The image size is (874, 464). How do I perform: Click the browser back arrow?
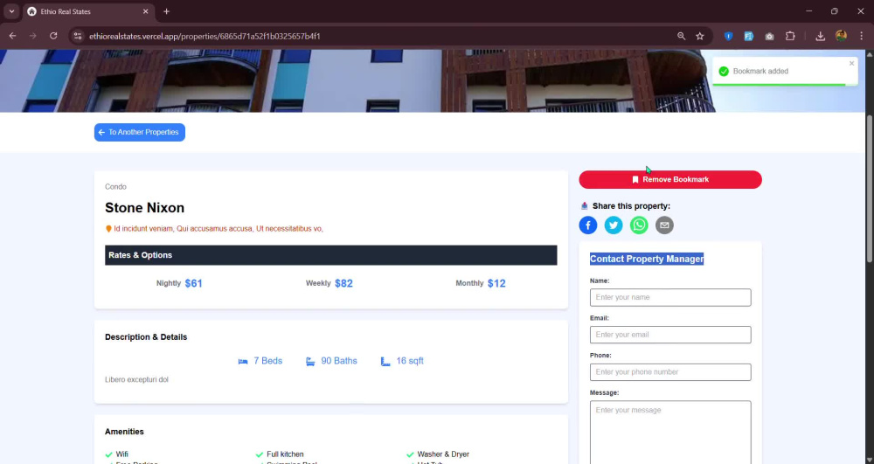(x=12, y=36)
